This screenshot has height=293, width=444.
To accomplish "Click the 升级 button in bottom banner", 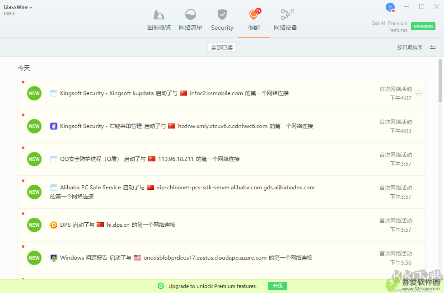I will click(x=277, y=286).
